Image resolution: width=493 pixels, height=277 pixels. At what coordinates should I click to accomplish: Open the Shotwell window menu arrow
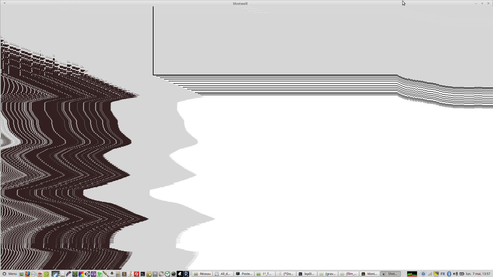click(5, 3)
